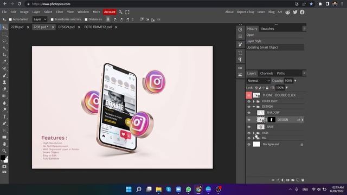The width and height of the screenshot is (347, 195).
Task: Open the Window menu
Action: tap(83, 12)
